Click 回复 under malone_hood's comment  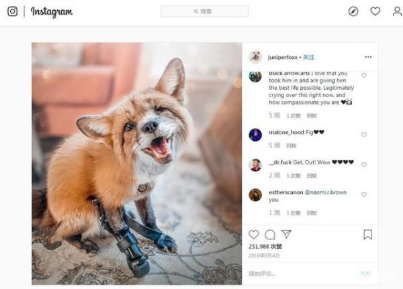tap(292, 146)
